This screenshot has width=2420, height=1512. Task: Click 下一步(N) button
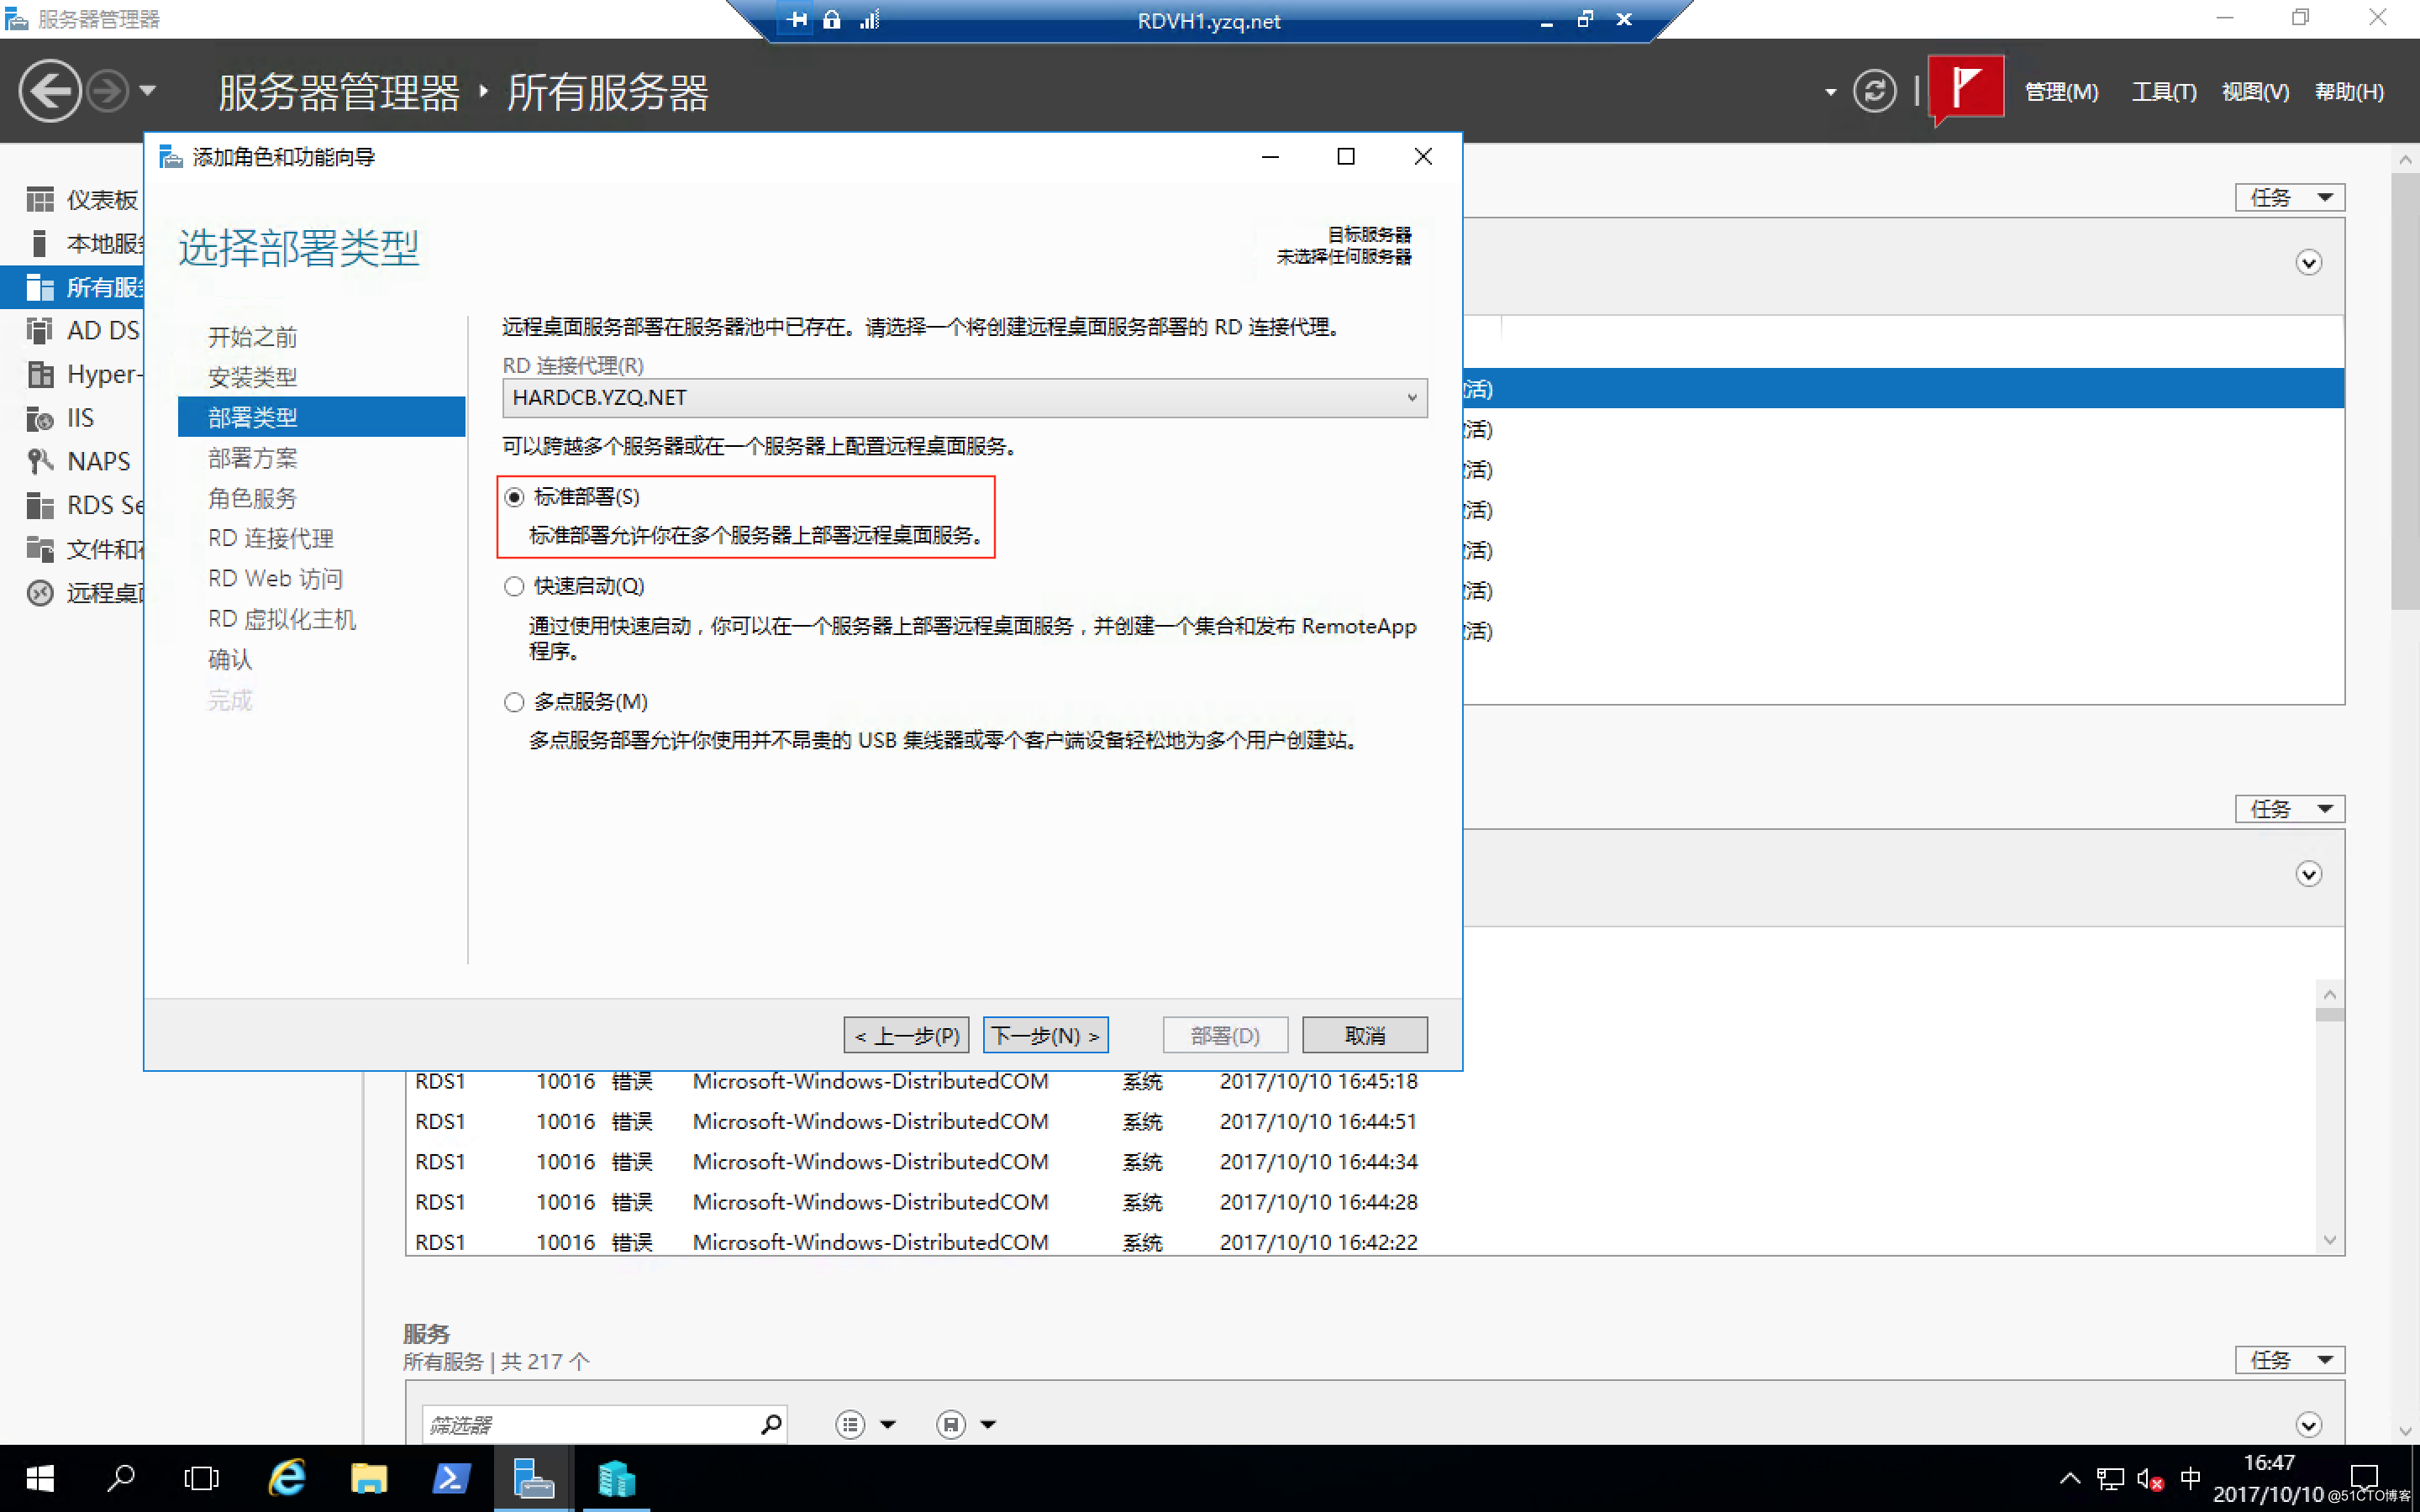[1045, 1035]
